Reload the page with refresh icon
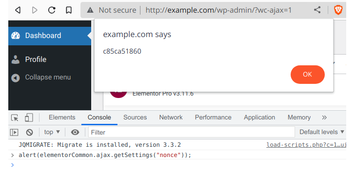This screenshot has width=355, height=176. tap(52, 10)
